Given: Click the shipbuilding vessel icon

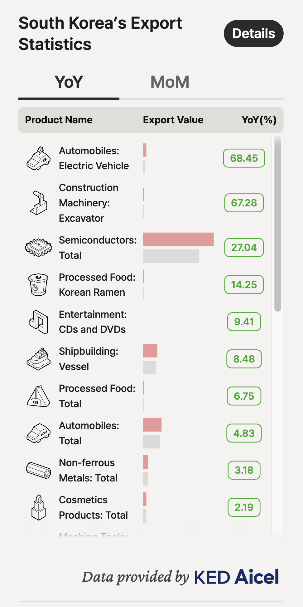Looking at the screenshot, I should [x=38, y=359].
